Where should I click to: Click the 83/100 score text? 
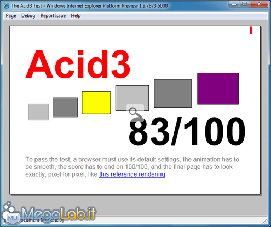click(187, 131)
